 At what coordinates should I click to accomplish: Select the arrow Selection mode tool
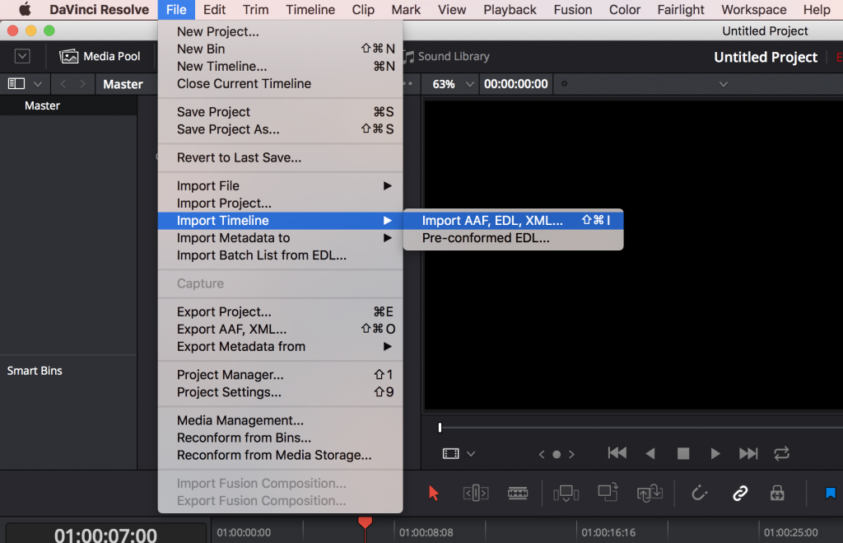(433, 493)
